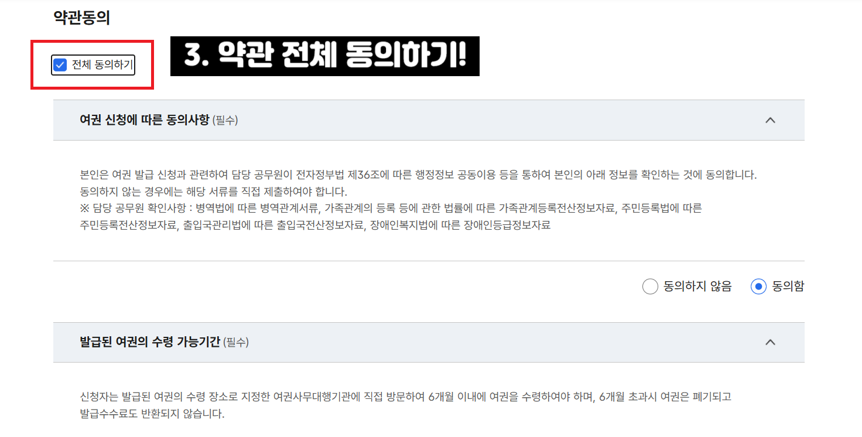The height and width of the screenshot is (437, 862).
Task: Click the 전체 동의하기 label text
Action: click(102, 65)
